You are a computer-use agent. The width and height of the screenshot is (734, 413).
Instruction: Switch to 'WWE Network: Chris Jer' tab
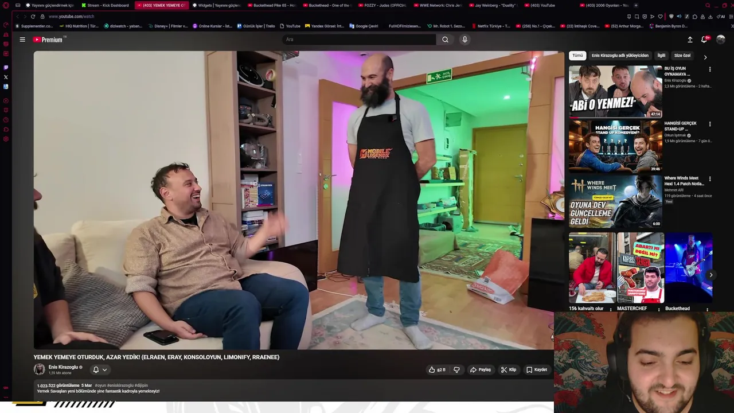pyautogui.click(x=439, y=5)
